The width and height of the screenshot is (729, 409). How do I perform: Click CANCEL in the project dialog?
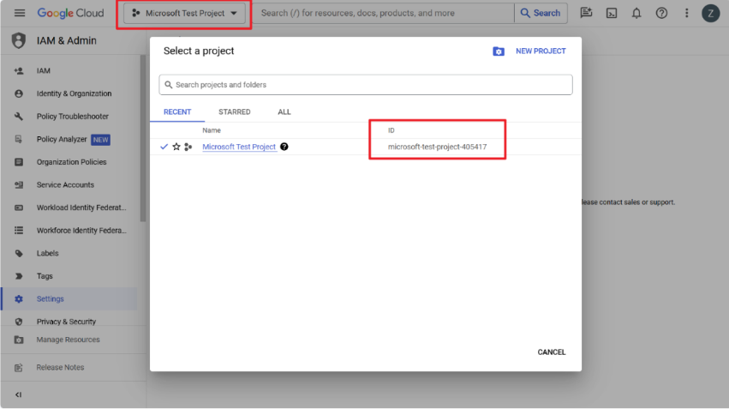[552, 352]
